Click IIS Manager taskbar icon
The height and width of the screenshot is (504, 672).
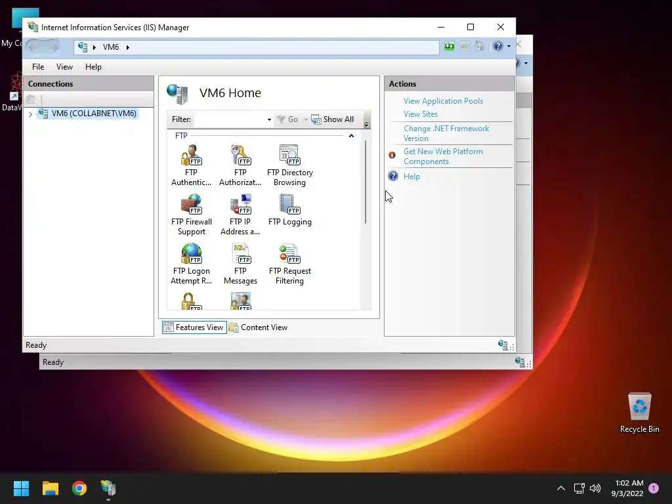tap(108, 488)
